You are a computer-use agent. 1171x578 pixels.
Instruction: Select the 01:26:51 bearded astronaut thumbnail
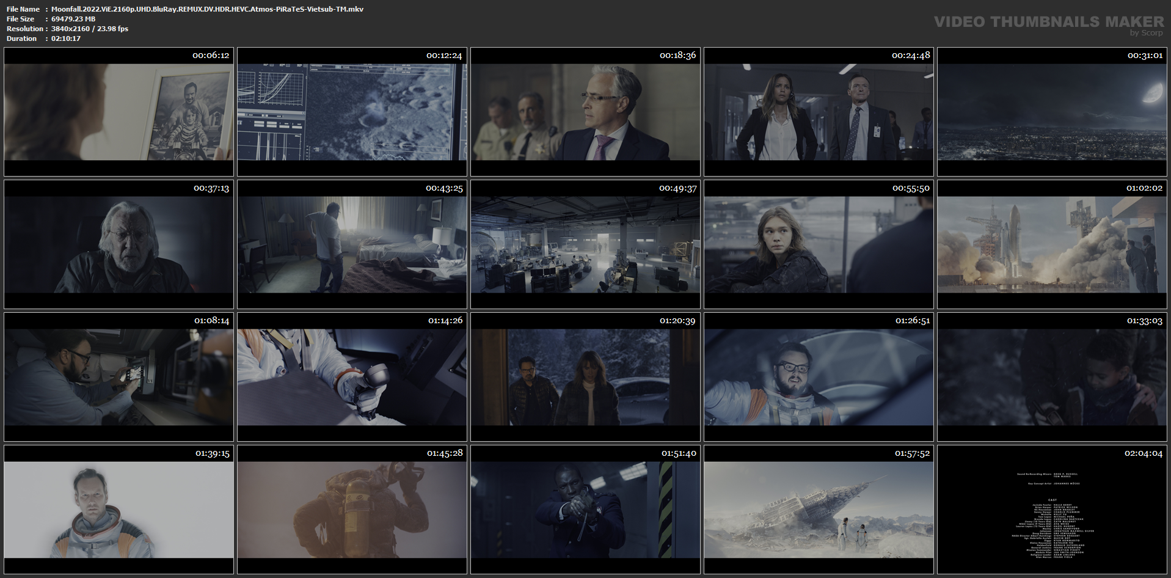pos(819,377)
